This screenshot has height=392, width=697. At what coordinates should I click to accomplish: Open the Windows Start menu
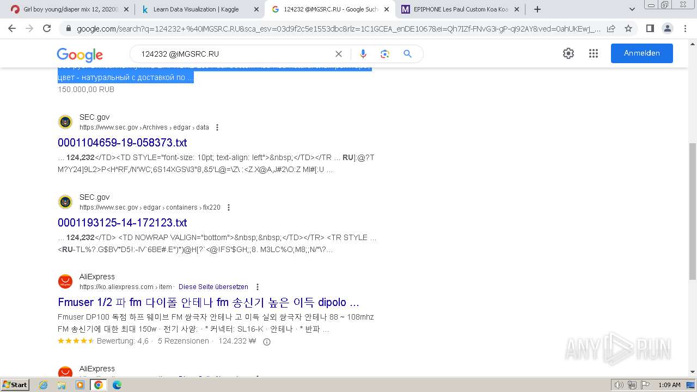coord(15,385)
